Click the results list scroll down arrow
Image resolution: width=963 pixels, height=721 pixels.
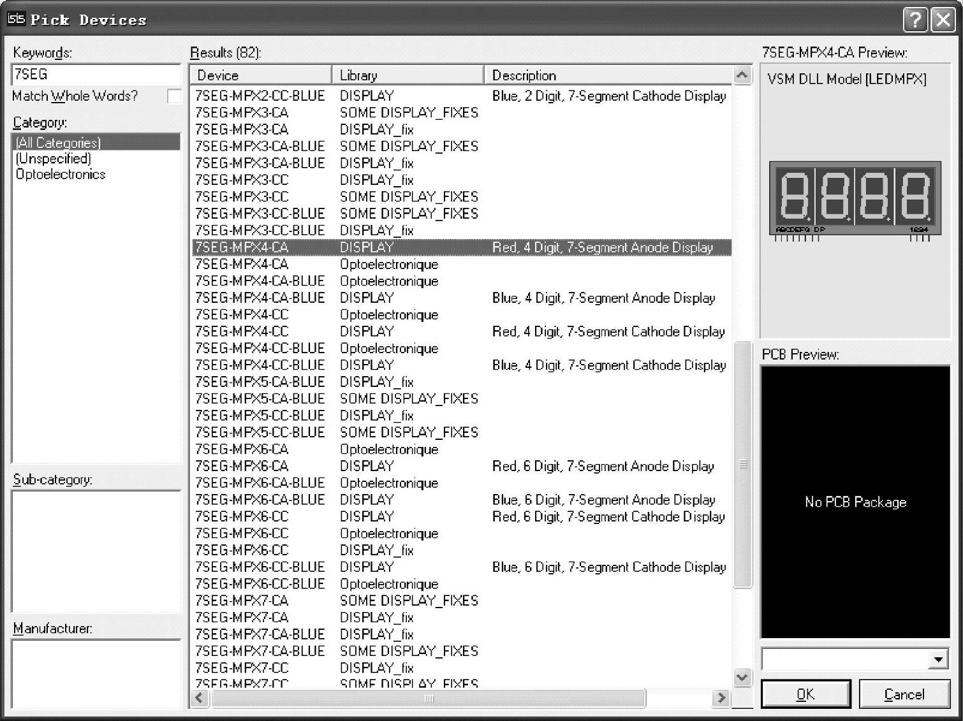(x=742, y=677)
